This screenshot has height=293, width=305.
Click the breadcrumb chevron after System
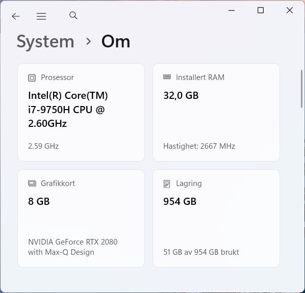click(89, 41)
